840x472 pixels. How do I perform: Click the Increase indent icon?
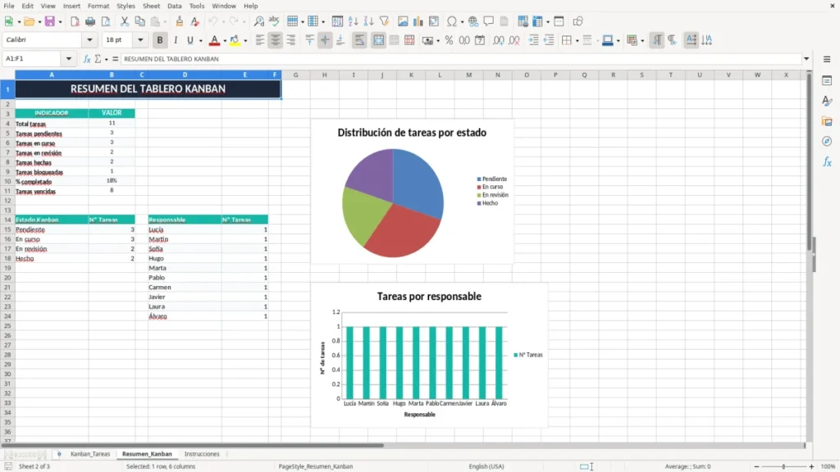(533, 40)
